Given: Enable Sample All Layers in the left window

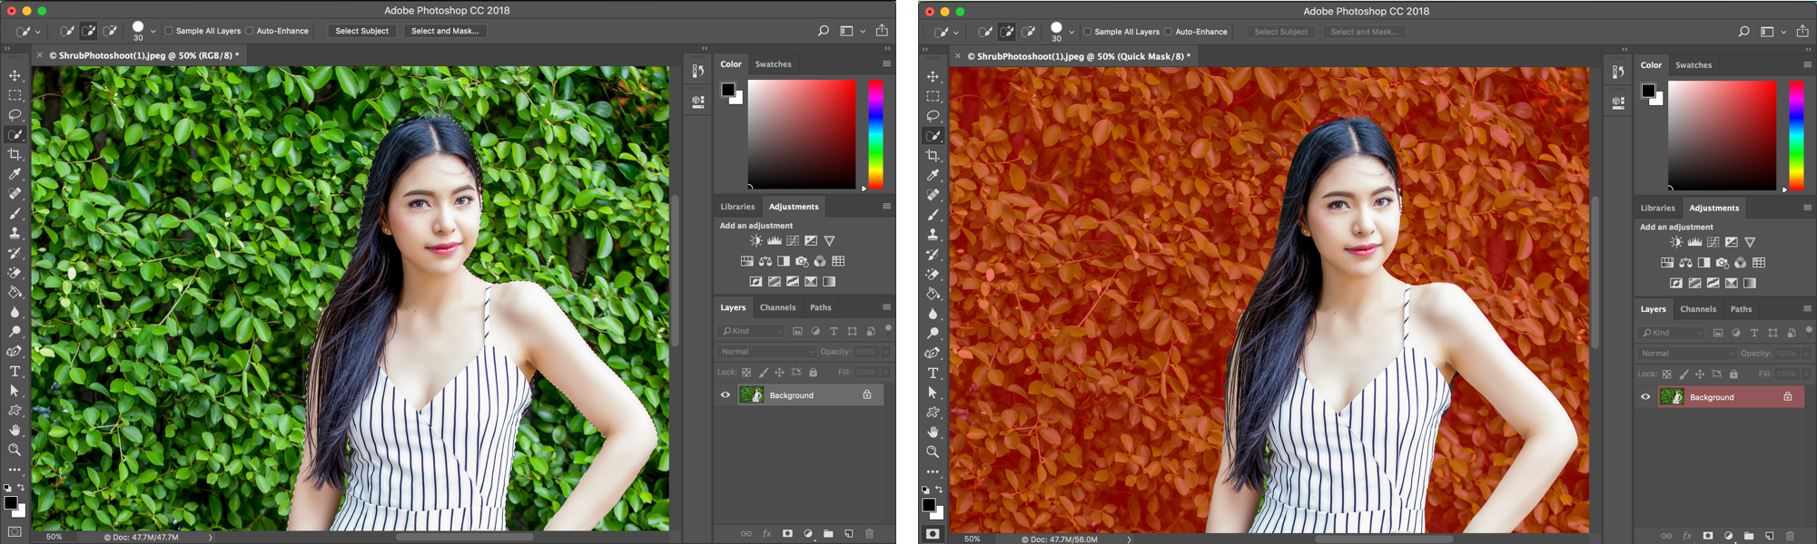Looking at the screenshot, I should click(169, 31).
